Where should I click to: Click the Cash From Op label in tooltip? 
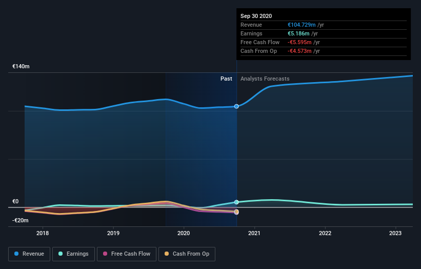pyautogui.click(x=258, y=51)
